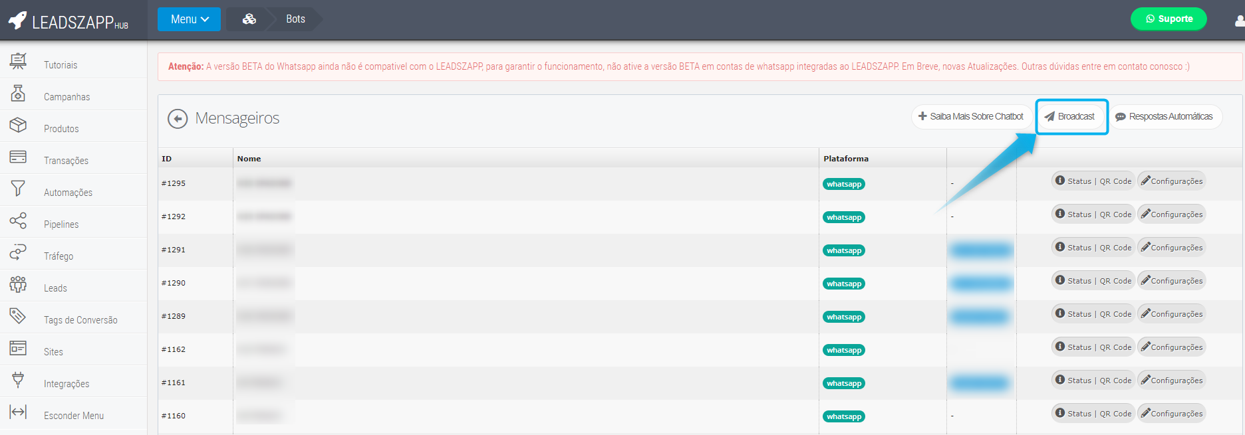Click the Leads people icon
Image resolution: width=1245 pixels, height=435 pixels.
pyautogui.click(x=18, y=284)
